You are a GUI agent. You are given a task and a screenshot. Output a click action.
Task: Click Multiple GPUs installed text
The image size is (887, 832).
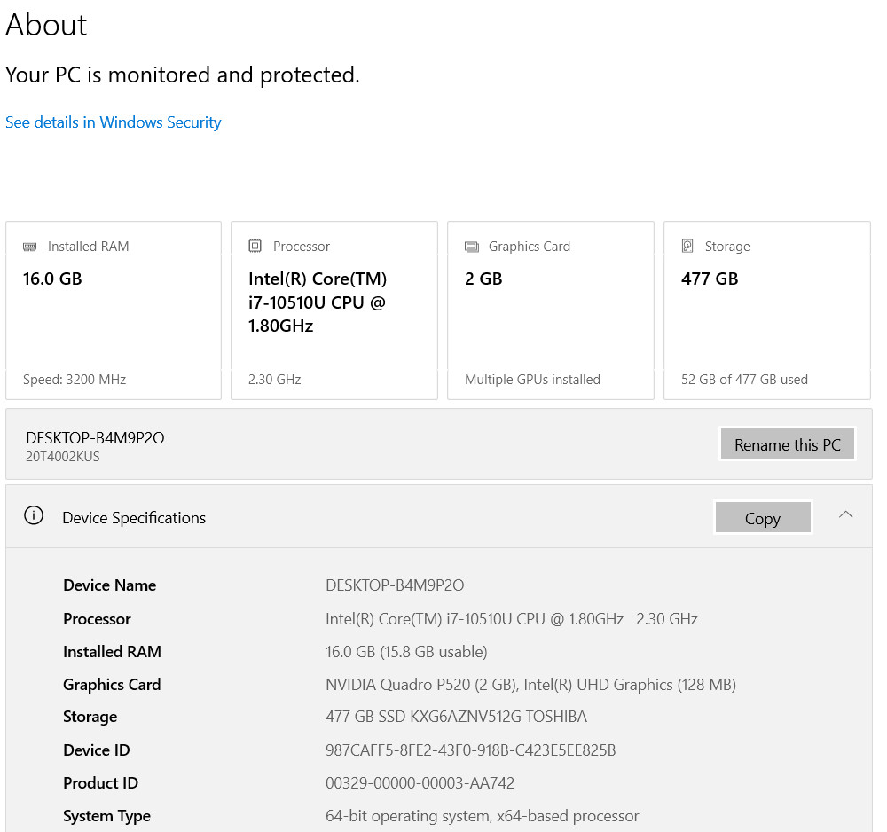pyautogui.click(x=532, y=380)
